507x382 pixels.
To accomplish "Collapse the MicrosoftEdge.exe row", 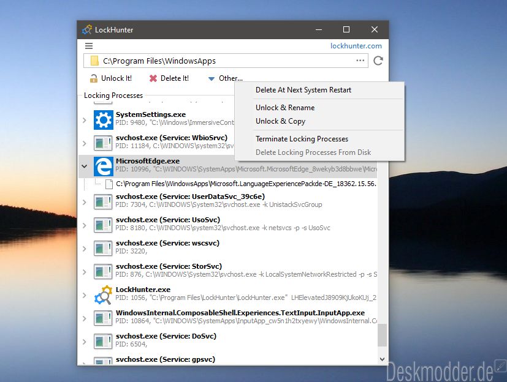I will coord(85,167).
